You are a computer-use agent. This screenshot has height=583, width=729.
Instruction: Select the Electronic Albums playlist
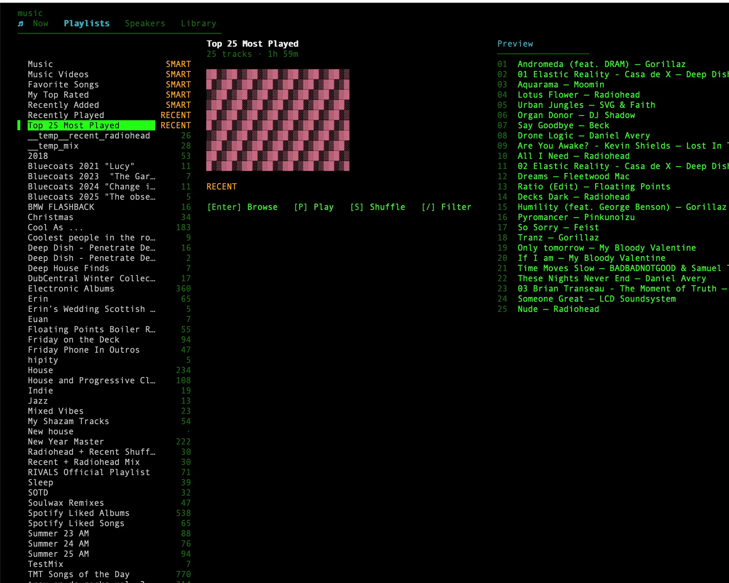click(x=109, y=289)
